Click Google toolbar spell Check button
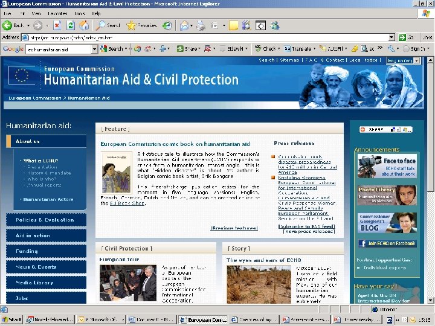435x326 pixels. [x=265, y=49]
